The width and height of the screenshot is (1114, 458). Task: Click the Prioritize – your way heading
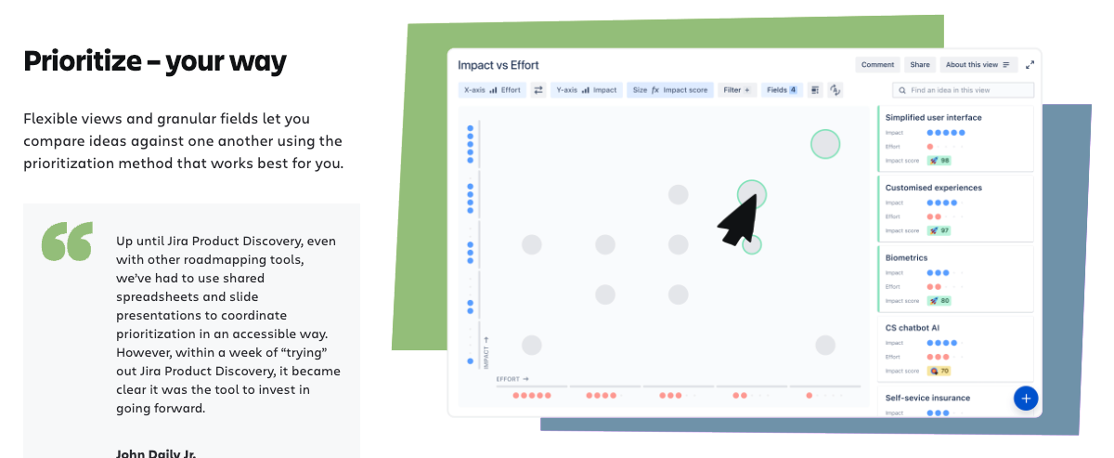click(x=155, y=61)
